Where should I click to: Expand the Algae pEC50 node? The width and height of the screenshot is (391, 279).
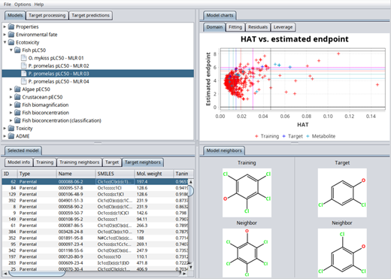pos(11,89)
